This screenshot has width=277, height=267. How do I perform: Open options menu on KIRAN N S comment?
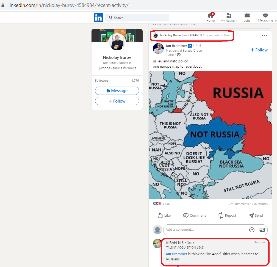tap(263, 242)
